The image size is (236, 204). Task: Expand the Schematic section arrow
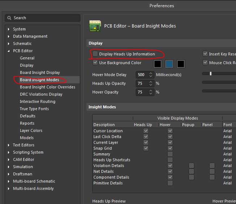(9, 43)
